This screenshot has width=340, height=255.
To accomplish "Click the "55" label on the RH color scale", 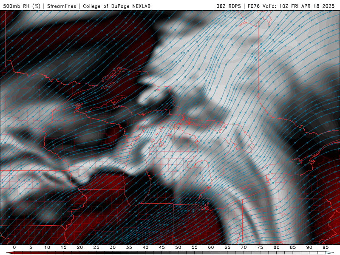I will [x=195, y=247].
